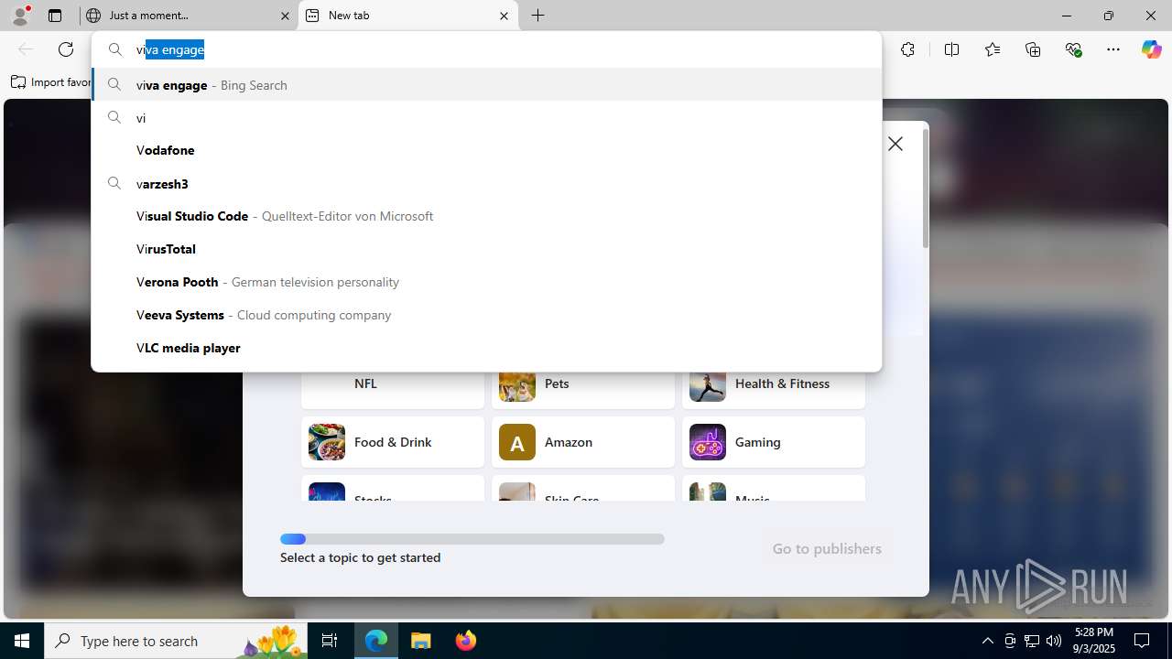Click the Food & Drink thumbnail image
The width and height of the screenshot is (1172, 659).
pyautogui.click(x=327, y=442)
